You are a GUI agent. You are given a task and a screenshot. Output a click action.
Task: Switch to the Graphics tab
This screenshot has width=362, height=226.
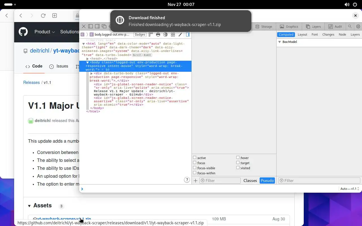coord(289,27)
